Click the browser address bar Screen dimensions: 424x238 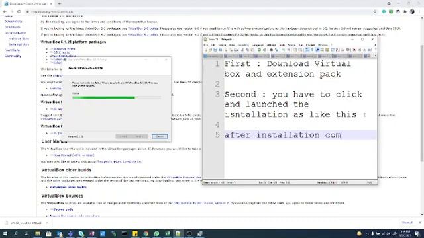pos(200,12)
